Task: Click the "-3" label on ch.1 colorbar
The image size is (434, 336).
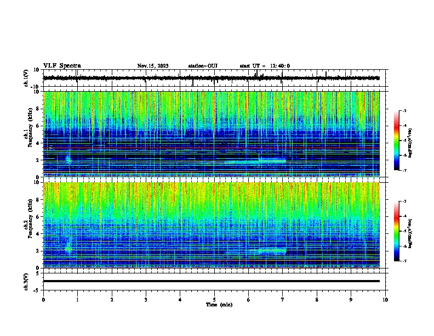Action: click(404, 111)
